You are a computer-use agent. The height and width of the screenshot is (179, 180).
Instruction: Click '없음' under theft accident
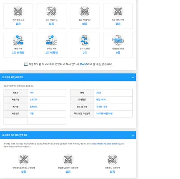click(x=51, y=24)
